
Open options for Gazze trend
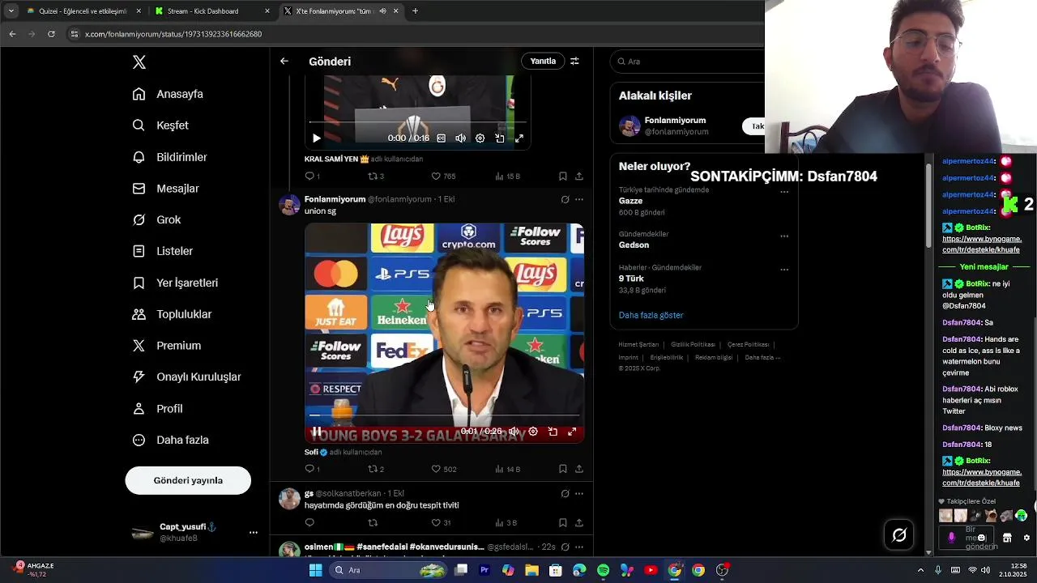(x=784, y=192)
